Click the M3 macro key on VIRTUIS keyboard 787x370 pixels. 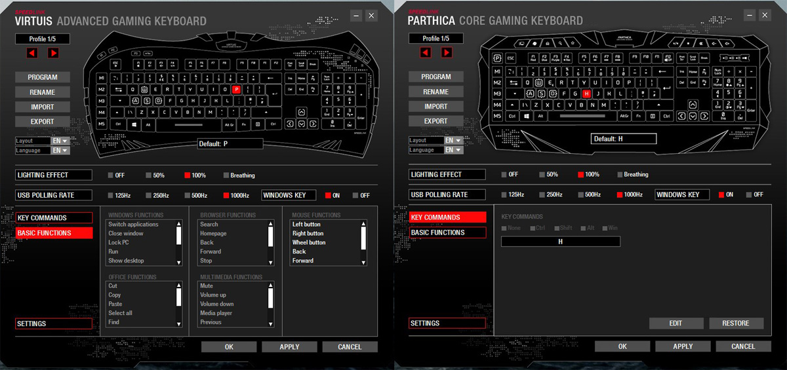point(102,101)
